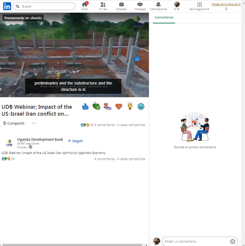245x246 pixels.
Task: Click the video subtitle caption box
Action: click(73, 86)
